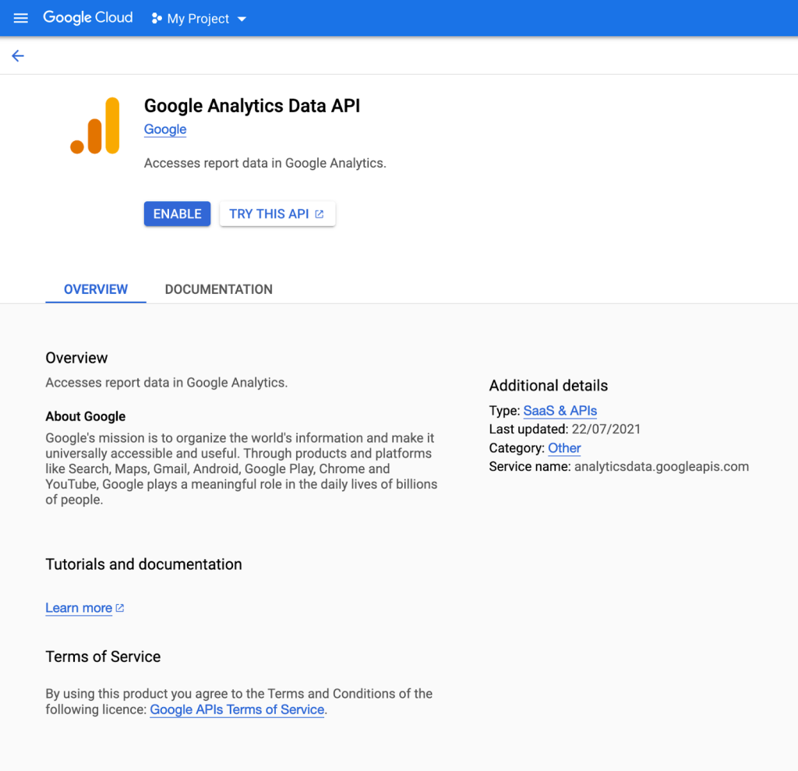
Task: Click the Terms of Service heading
Action: [103, 657]
